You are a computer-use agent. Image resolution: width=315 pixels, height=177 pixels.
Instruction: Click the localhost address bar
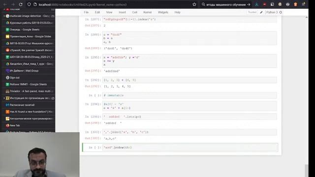(x=113, y=4)
